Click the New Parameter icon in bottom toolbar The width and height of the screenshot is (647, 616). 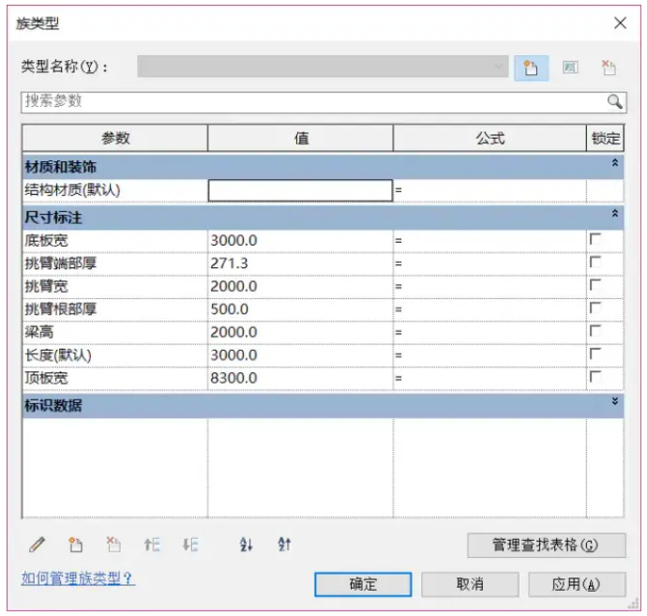click(76, 544)
